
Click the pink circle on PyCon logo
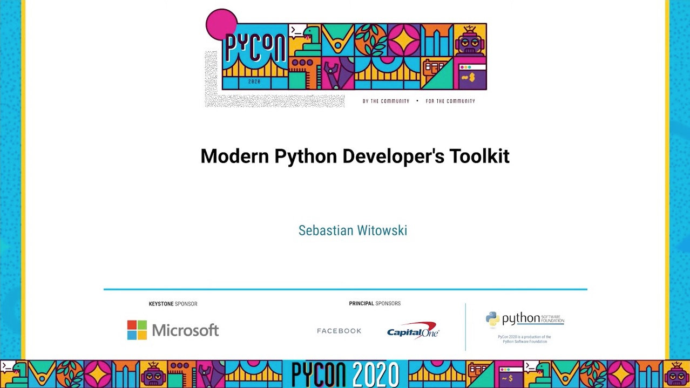[221, 24]
